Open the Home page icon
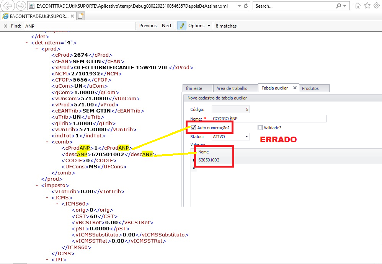Viewport: 382px width, 264px height. click(358, 6)
